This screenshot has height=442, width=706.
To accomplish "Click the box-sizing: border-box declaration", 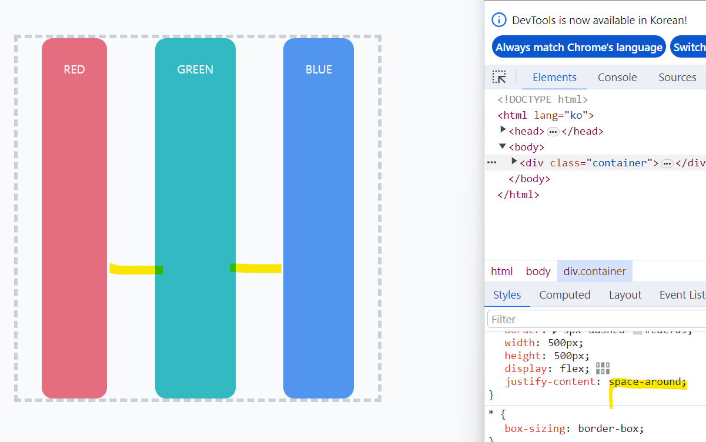I will tap(574, 428).
